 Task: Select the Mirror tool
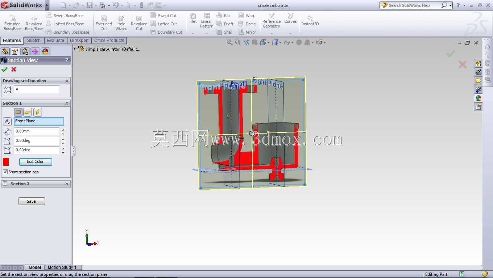click(247, 32)
